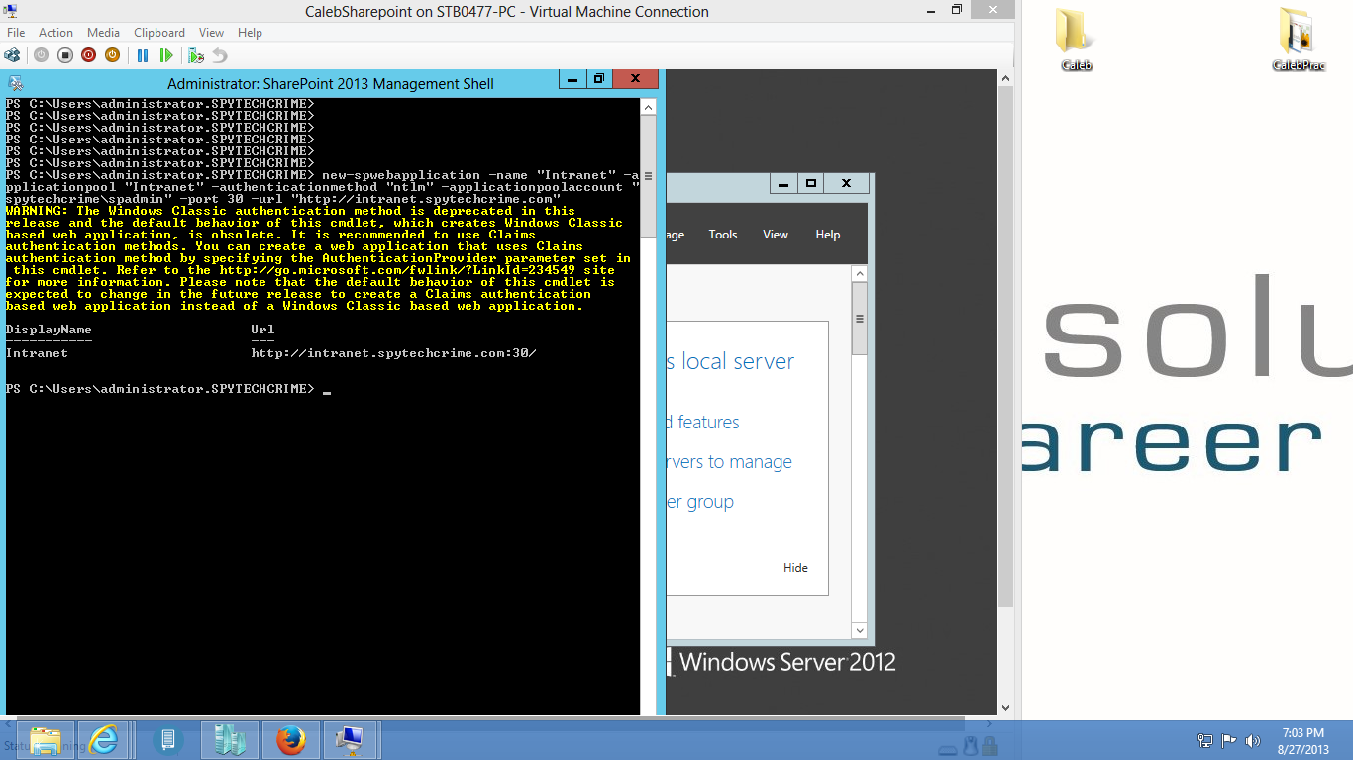Open File Explorer from the taskbar
1353x760 pixels.
click(x=46, y=740)
